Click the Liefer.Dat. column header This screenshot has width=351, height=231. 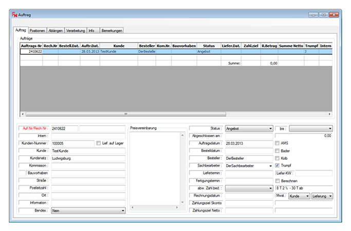[231, 46]
